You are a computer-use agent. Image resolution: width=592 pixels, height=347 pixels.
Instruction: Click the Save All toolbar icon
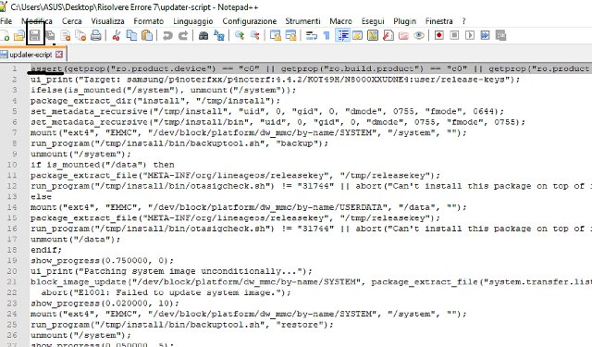(x=50, y=36)
